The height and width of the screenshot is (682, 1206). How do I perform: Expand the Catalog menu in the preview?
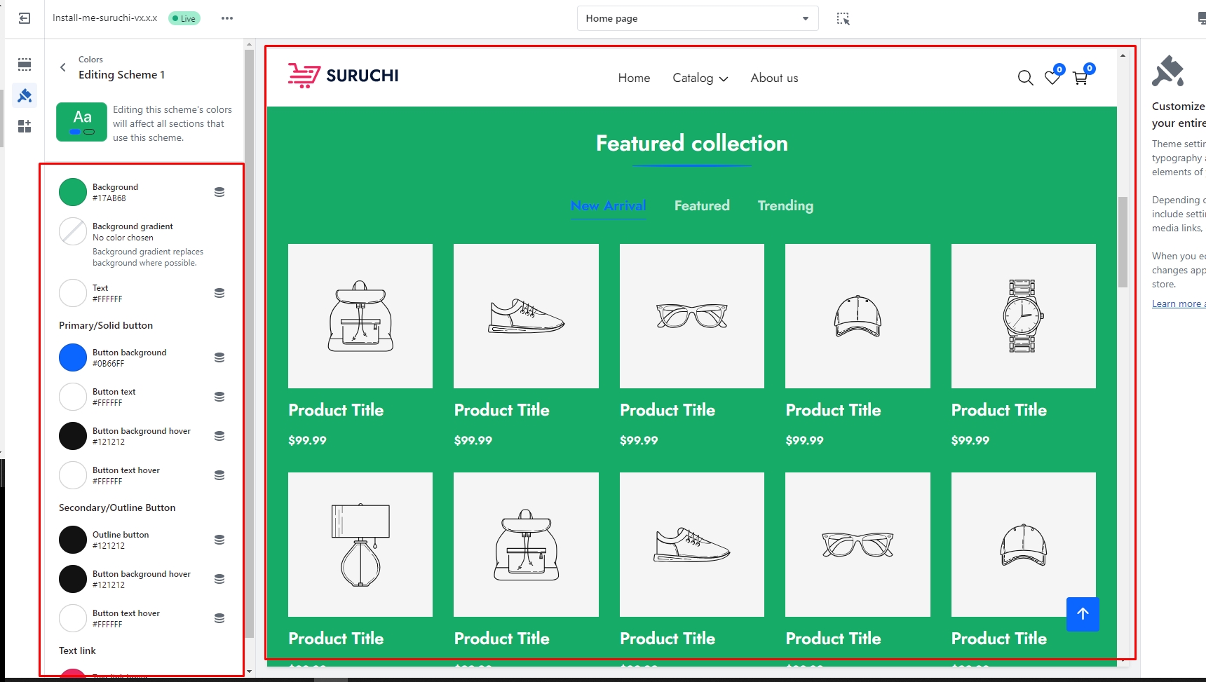tap(700, 79)
